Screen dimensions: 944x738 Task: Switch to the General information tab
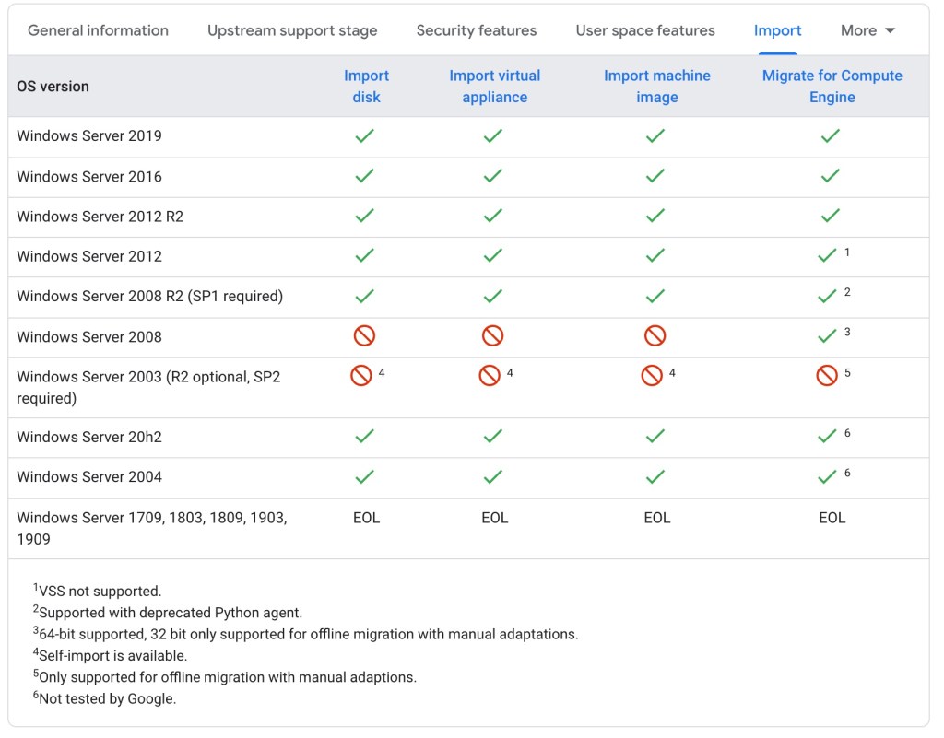point(98,30)
